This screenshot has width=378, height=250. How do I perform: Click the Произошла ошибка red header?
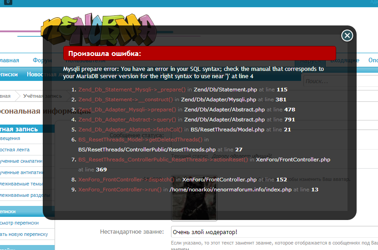pos(200,53)
